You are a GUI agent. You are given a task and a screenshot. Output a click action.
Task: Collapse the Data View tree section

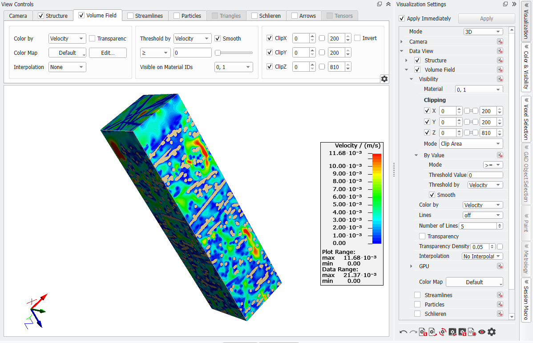point(402,51)
